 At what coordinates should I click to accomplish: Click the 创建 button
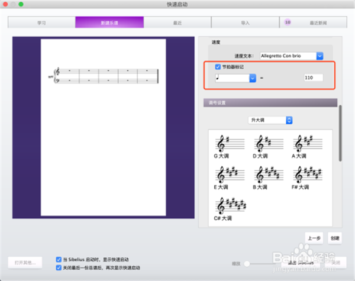point(335,238)
